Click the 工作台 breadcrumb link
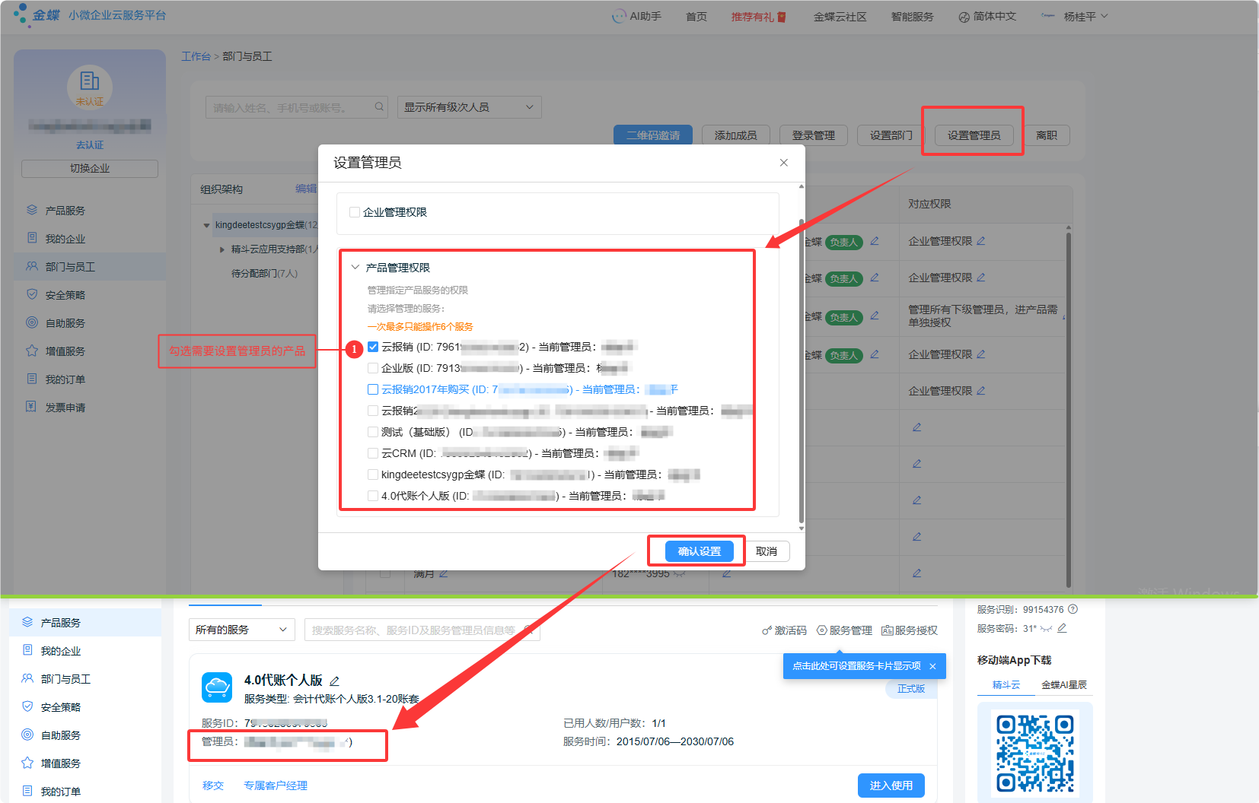 tap(196, 56)
